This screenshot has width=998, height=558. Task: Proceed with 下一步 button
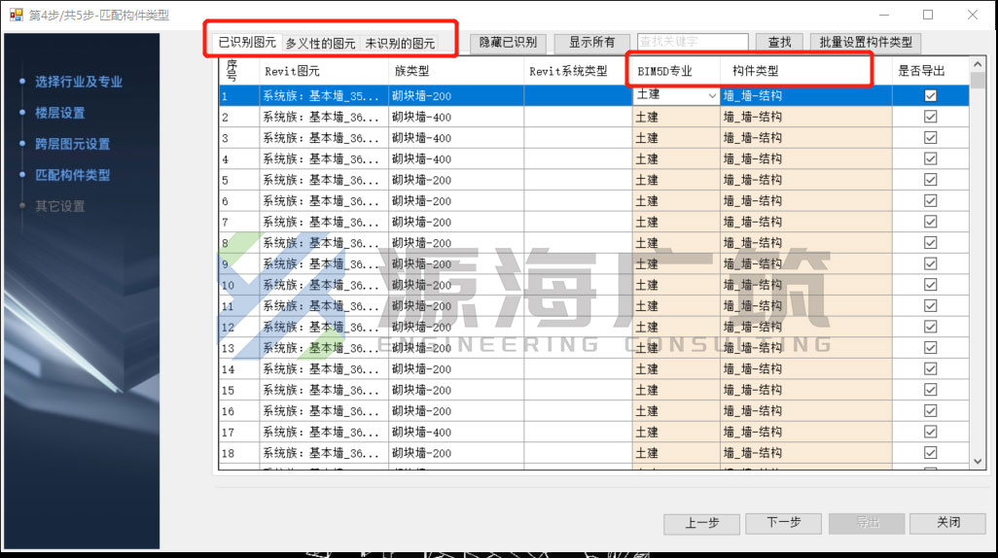(783, 523)
